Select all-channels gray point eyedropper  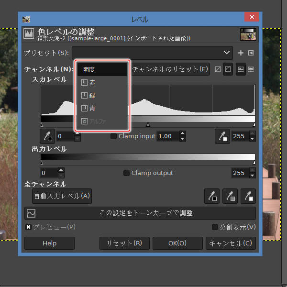[x=230, y=195]
